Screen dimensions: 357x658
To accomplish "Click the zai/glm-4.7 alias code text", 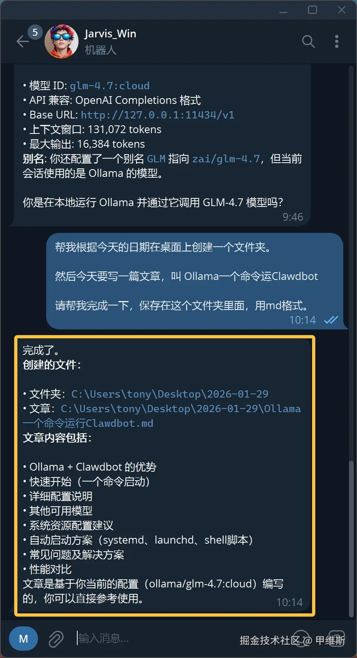I will 226,159.
